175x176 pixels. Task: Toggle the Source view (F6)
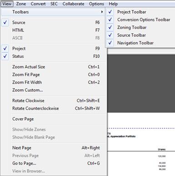[53, 22]
